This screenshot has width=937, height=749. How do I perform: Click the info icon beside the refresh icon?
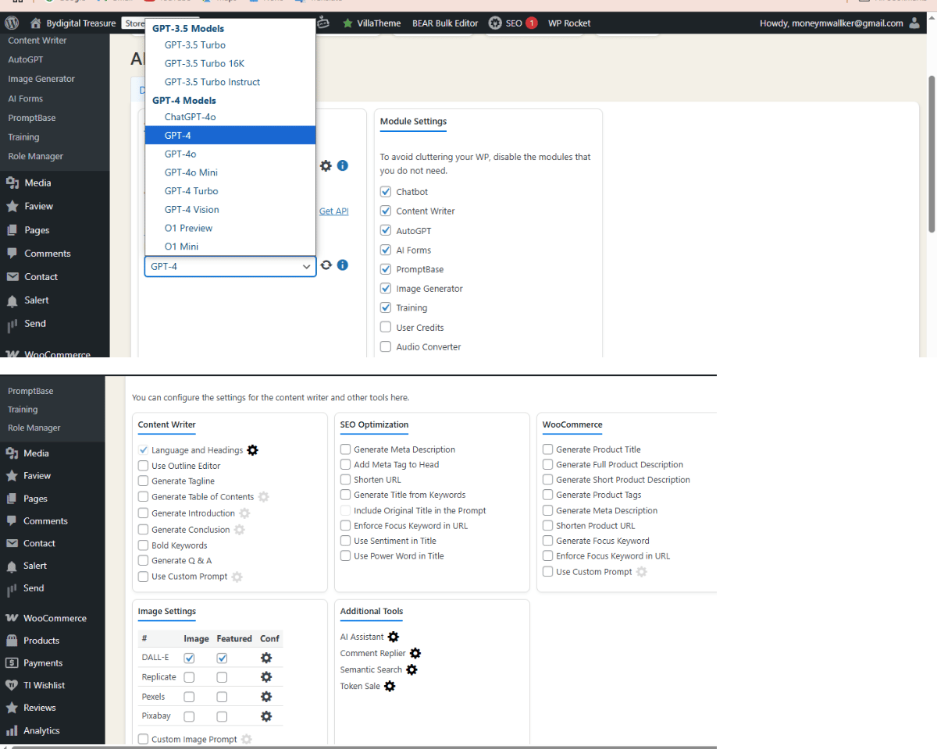(x=342, y=265)
